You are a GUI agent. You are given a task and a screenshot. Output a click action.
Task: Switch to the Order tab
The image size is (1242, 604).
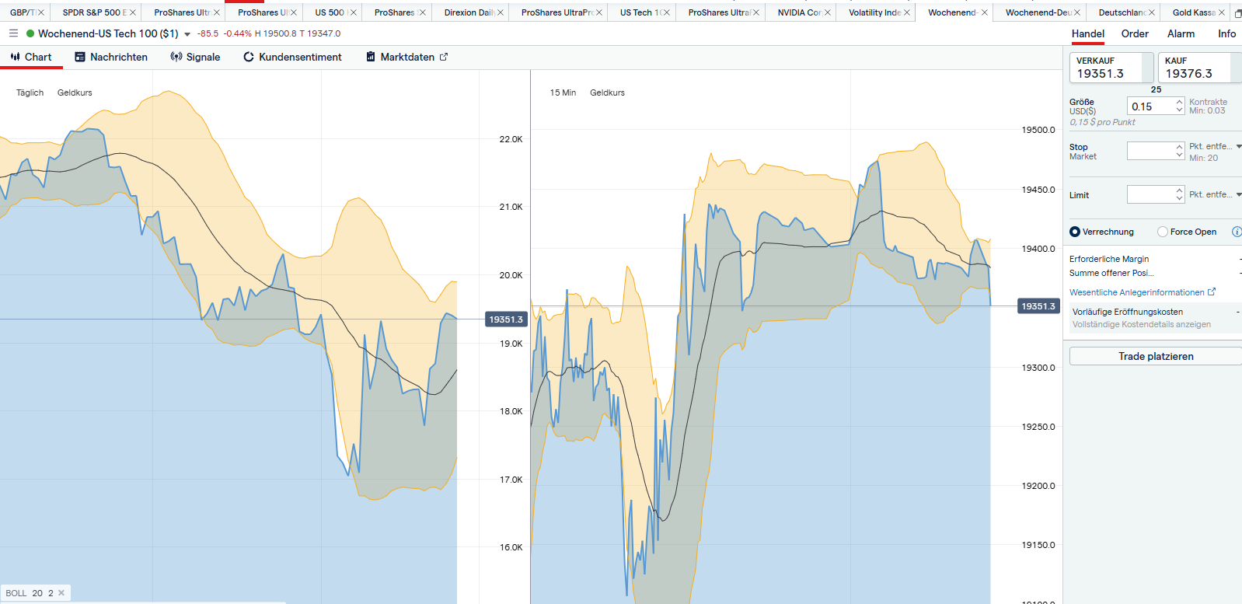coord(1134,33)
